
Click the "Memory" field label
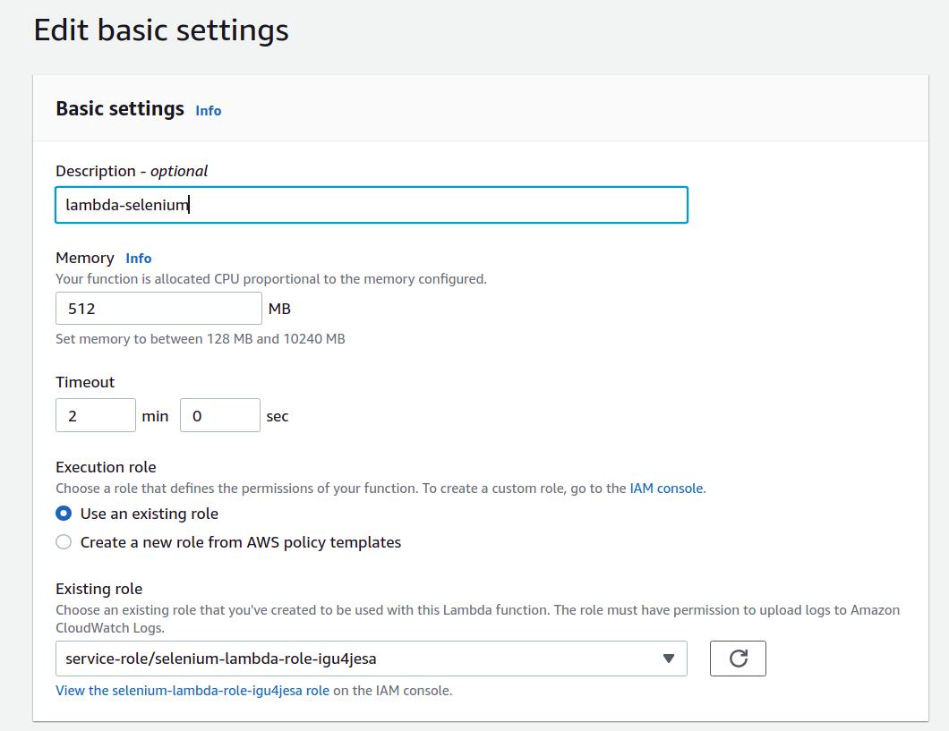tap(85, 258)
